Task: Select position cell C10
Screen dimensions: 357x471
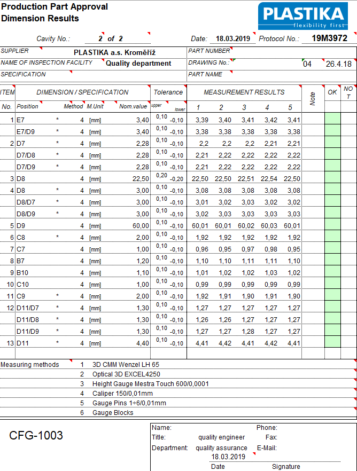Action: (22, 285)
